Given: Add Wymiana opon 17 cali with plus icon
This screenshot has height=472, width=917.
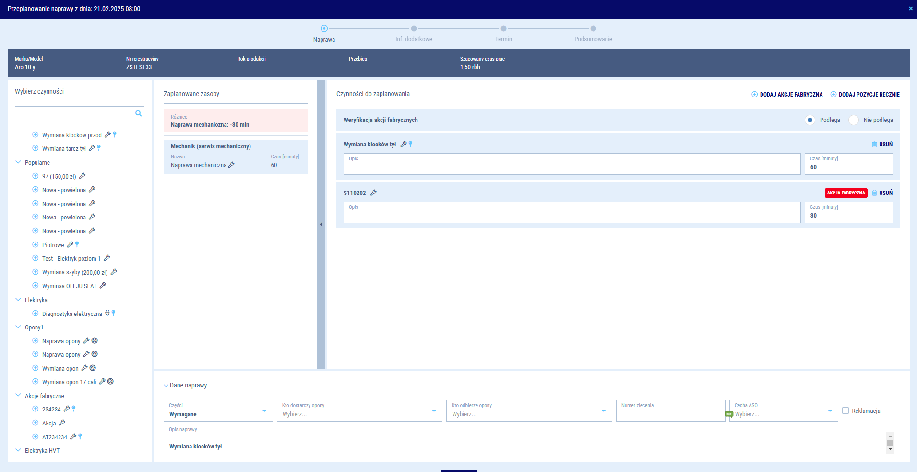Looking at the screenshot, I should point(35,382).
